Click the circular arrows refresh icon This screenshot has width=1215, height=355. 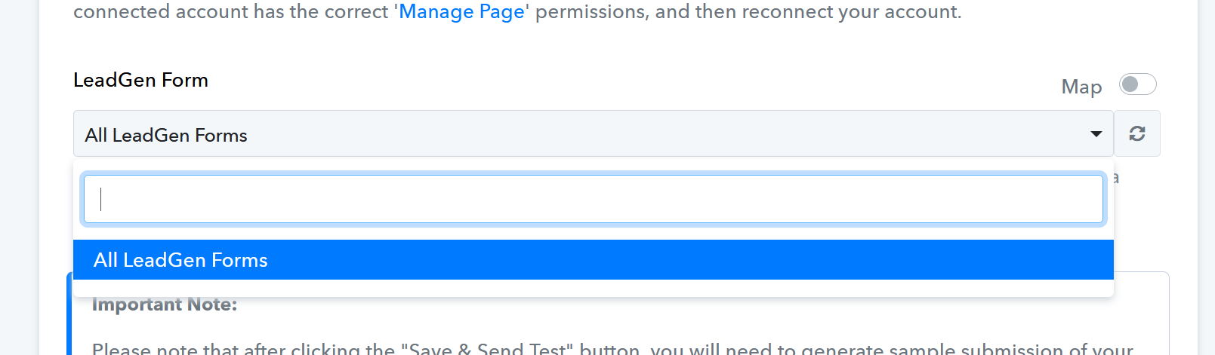pyautogui.click(x=1137, y=133)
